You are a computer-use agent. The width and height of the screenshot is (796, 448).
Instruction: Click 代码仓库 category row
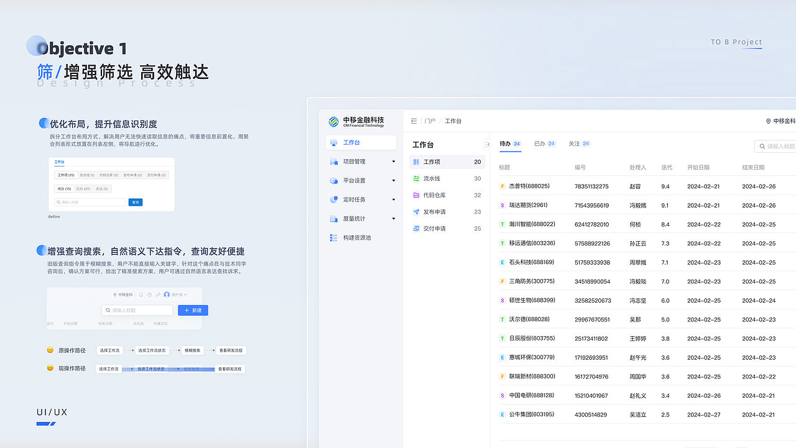coord(447,195)
